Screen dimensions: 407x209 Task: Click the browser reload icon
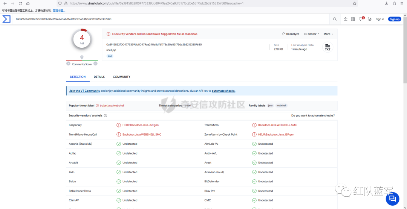[20, 4]
